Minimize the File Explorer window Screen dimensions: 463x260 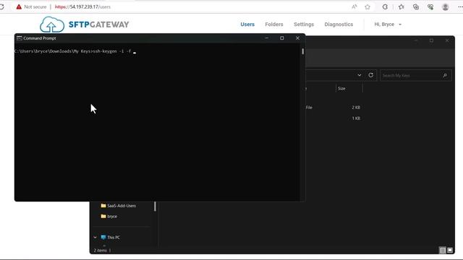pos(416,40)
